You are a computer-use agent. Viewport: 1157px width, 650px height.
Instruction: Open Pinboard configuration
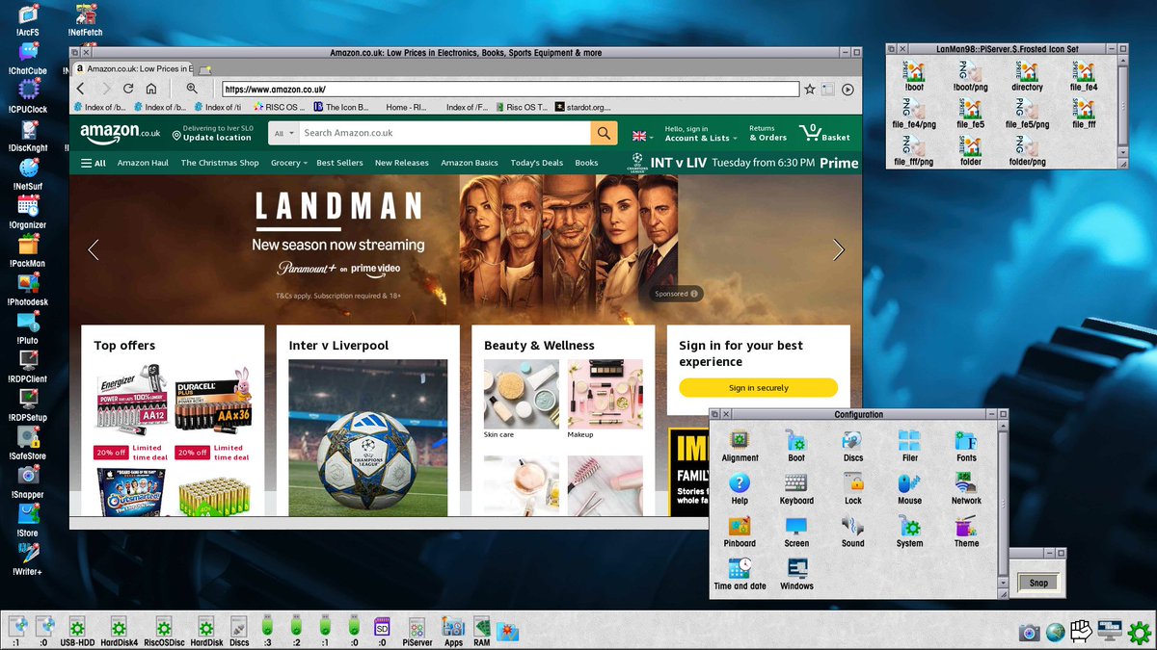tap(740, 531)
